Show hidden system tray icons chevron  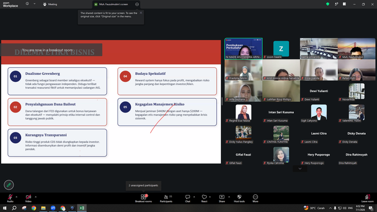[x=330, y=208]
